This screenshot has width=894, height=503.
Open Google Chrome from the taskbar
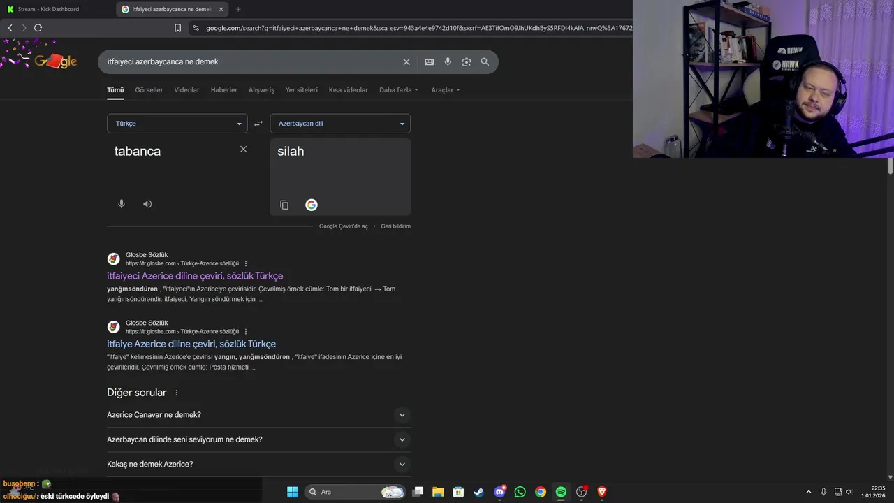pos(541,492)
